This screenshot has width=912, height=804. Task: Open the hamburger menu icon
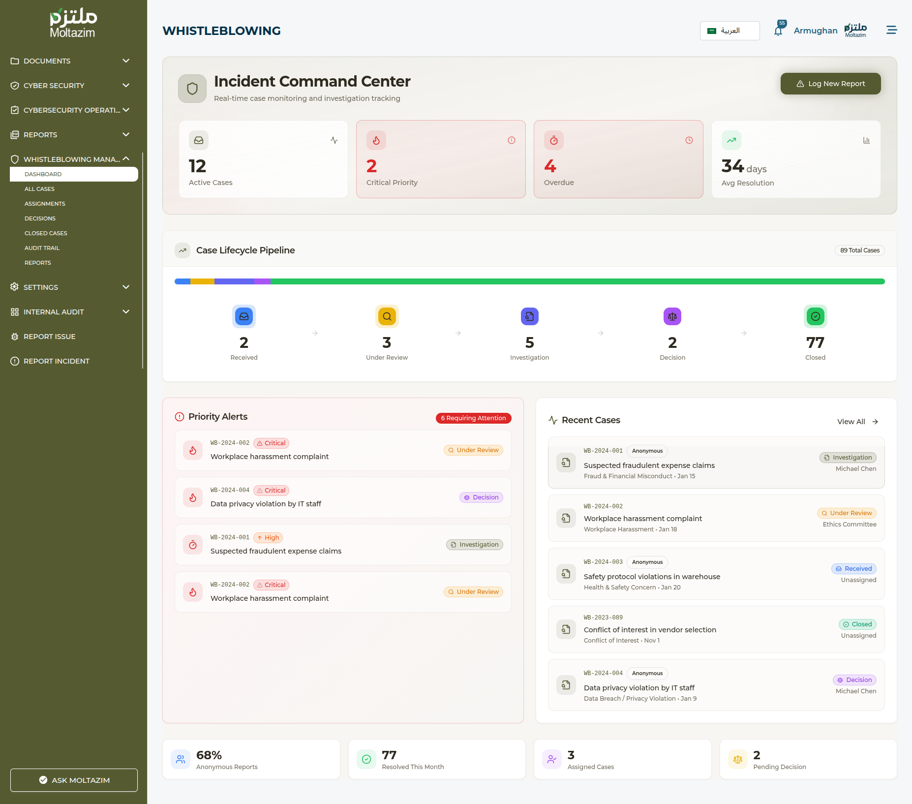tap(891, 30)
